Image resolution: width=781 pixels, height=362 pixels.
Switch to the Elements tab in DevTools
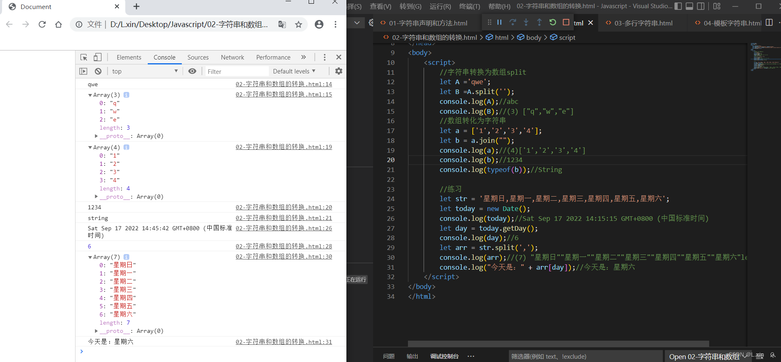(x=129, y=57)
